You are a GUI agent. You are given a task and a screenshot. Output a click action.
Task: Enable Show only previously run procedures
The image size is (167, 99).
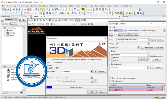point(110,78)
